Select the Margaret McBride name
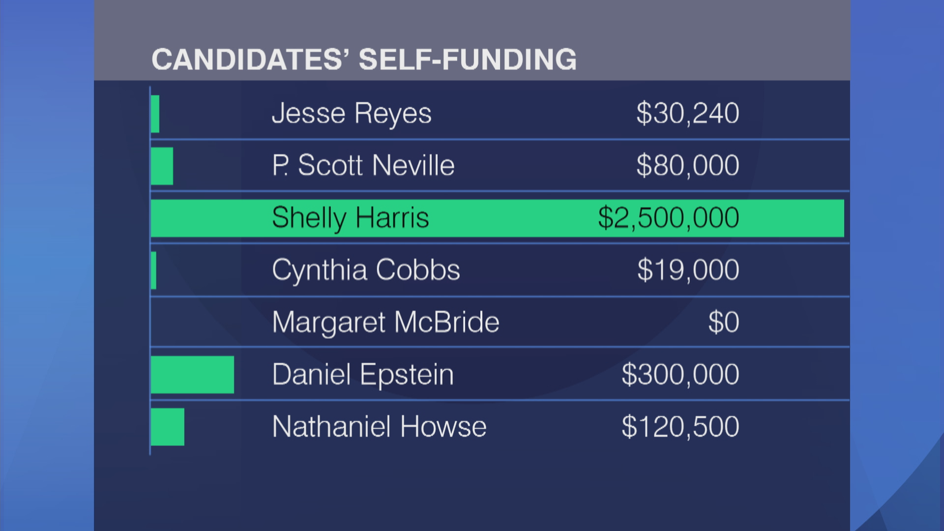 [385, 323]
